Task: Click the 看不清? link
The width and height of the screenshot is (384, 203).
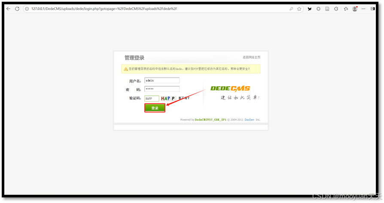Action: (184, 98)
